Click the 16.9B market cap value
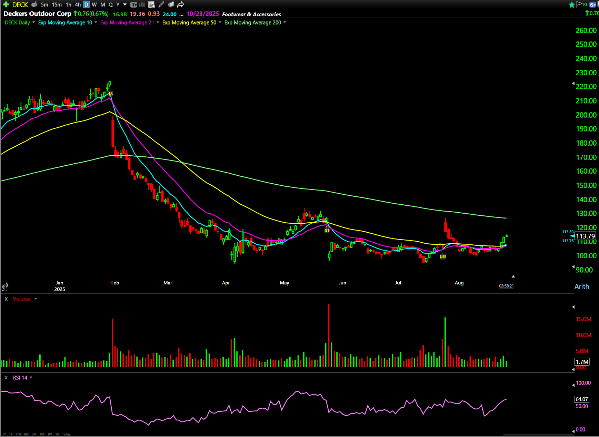The image size is (599, 437). (x=120, y=14)
